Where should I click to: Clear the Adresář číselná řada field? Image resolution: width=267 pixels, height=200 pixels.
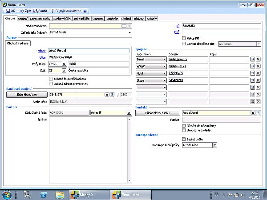pos(129,112)
